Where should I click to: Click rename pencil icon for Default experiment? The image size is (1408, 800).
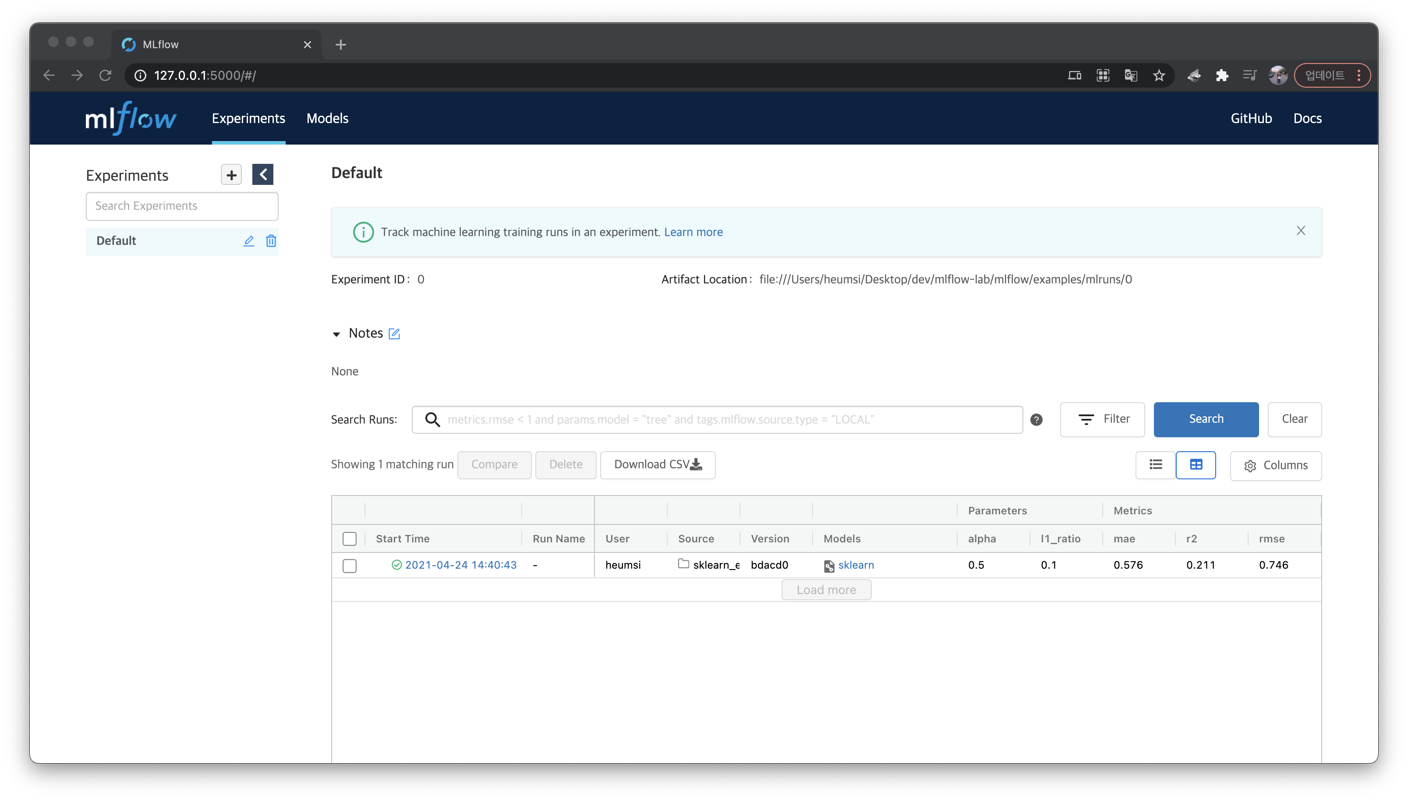click(x=249, y=241)
